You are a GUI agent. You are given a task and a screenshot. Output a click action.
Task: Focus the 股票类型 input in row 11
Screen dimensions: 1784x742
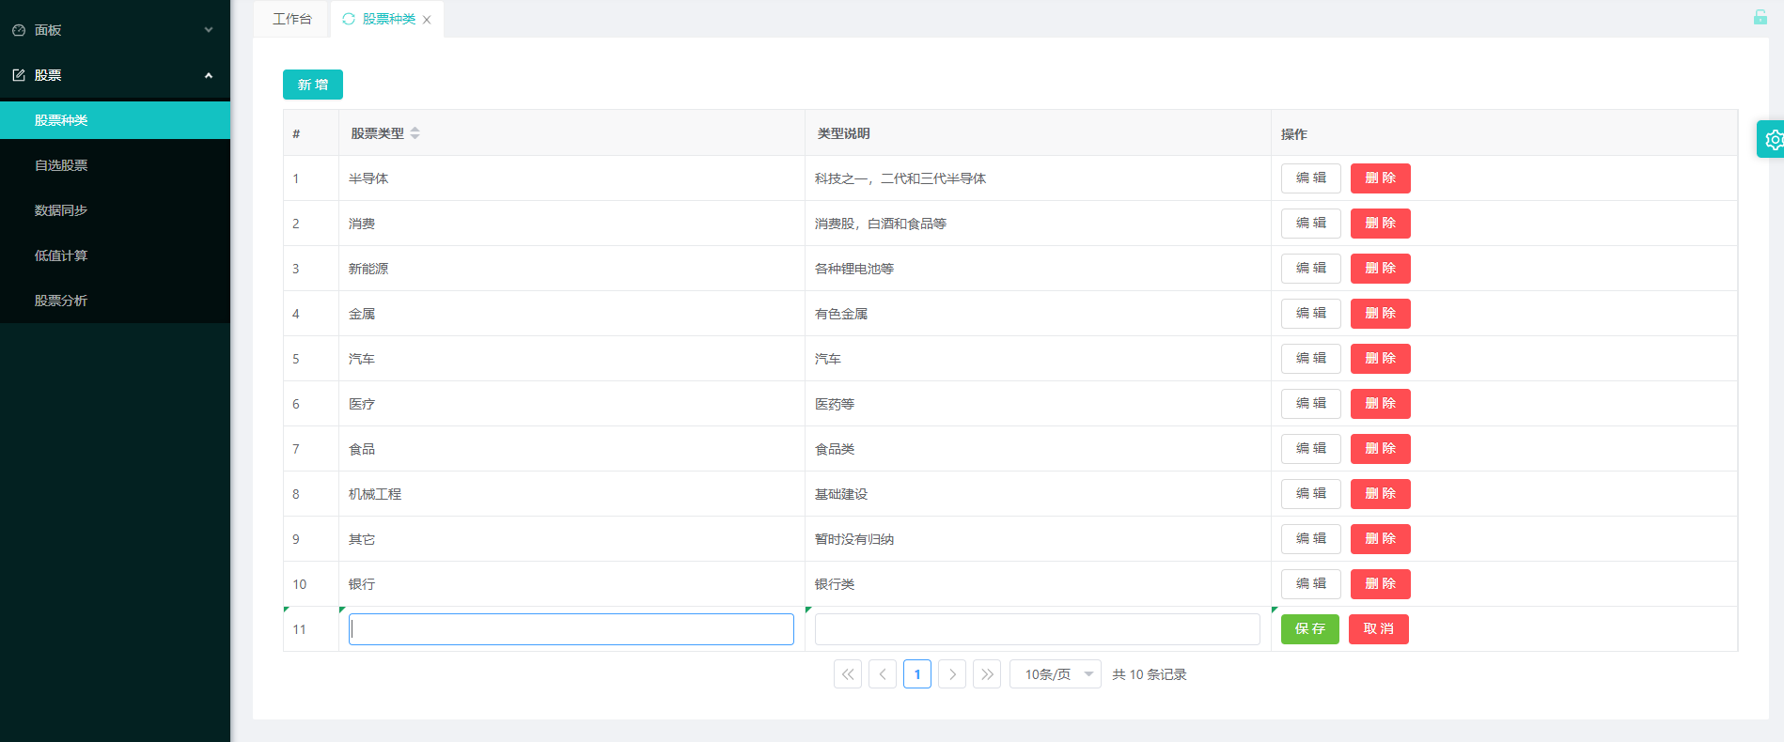[571, 629]
